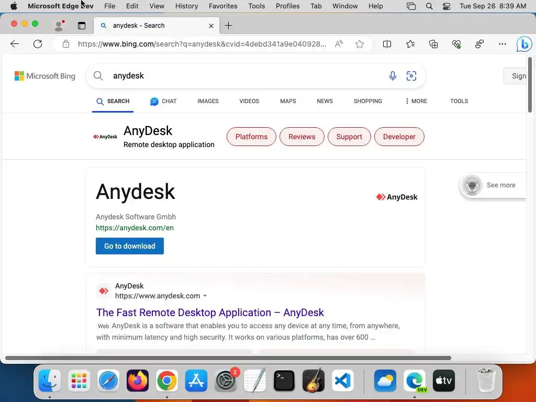
Task: Click the Go to download button
Action: coord(130,246)
